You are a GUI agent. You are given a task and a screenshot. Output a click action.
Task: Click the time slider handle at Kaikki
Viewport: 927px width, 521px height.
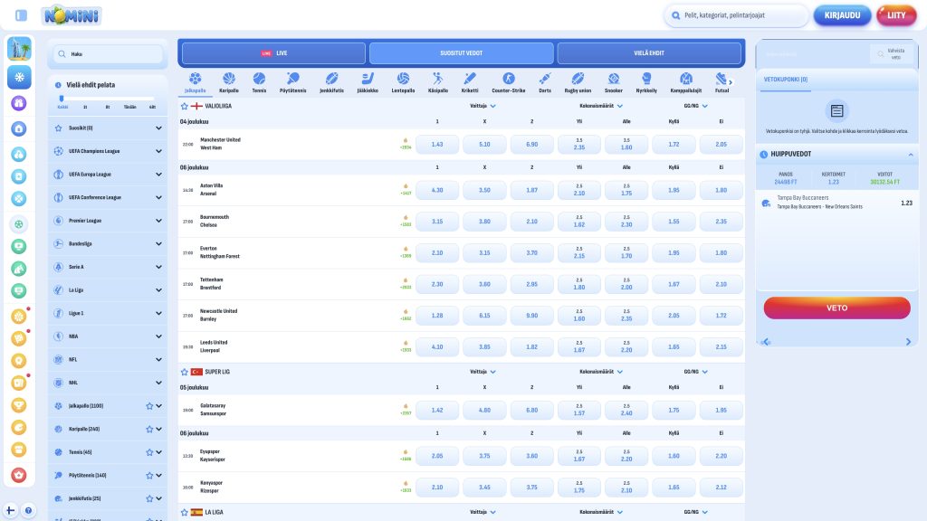pos(62,99)
